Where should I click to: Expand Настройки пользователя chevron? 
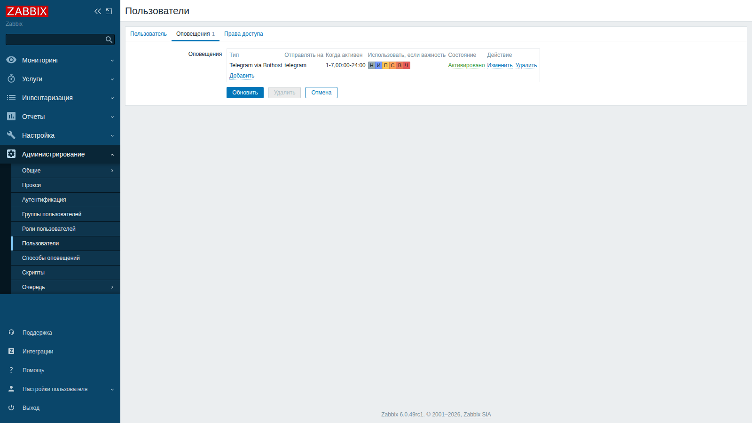112,389
